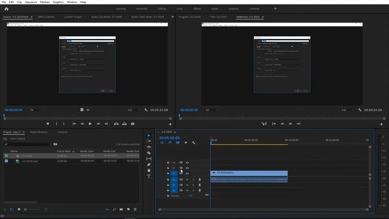Mark Out in Source monitor

[64, 123]
